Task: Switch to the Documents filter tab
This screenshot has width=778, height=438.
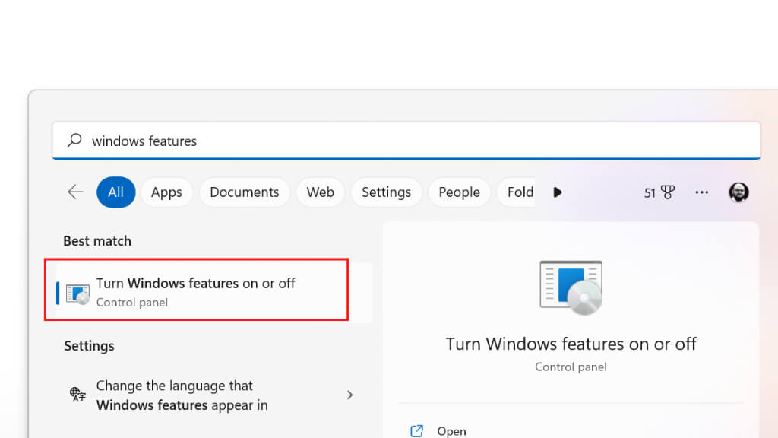Action: (245, 192)
